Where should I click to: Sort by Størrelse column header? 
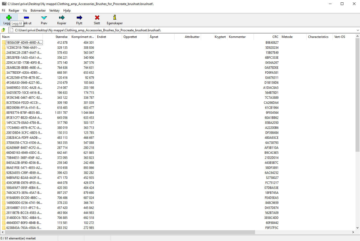[56, 37]
